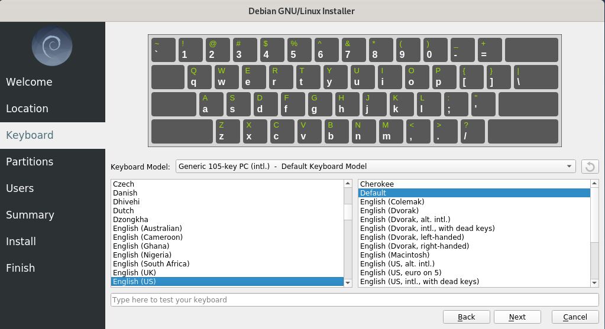Screen dimensions: 605x329
Task: Click the Back button
Action: coord(466,317)
